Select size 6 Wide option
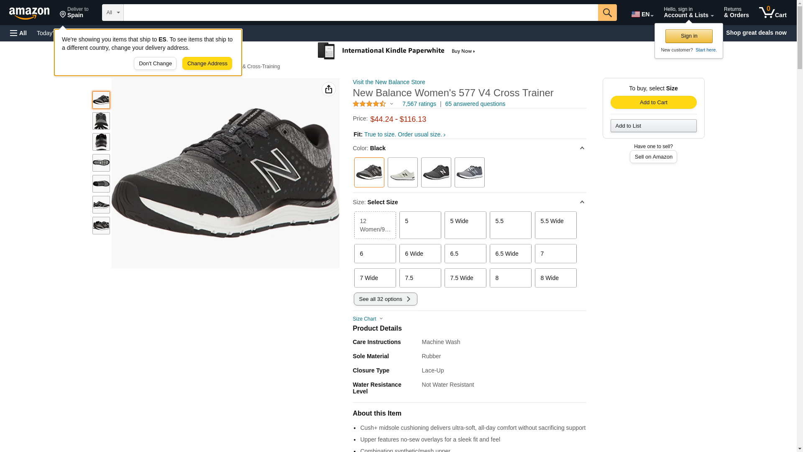Viewport: 803px width, 452px height. [420, 254]
